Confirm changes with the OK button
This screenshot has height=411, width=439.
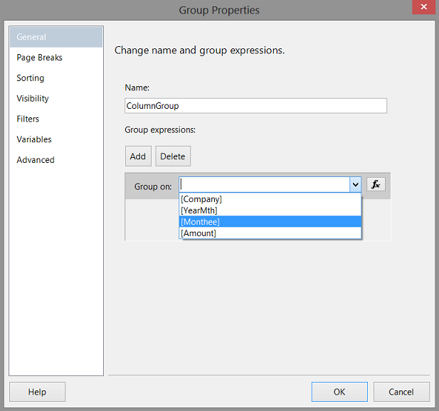(339, 392)
